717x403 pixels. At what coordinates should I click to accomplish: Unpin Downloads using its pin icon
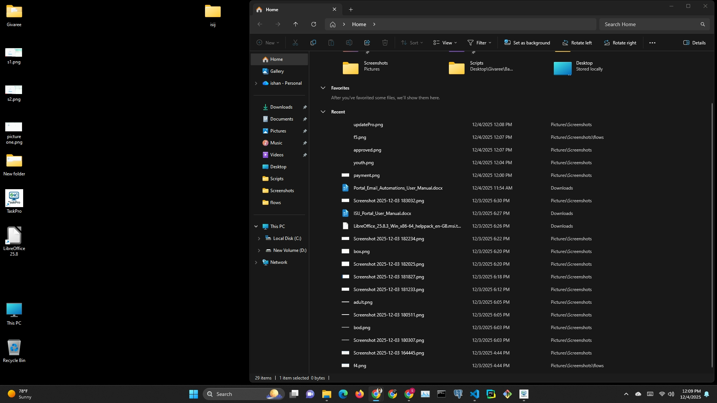pyautogui.click(x=305, y=107)
